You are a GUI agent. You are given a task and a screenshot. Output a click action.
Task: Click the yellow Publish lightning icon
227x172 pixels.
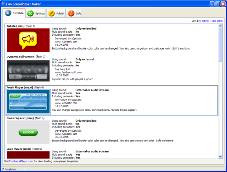[51, 13]
